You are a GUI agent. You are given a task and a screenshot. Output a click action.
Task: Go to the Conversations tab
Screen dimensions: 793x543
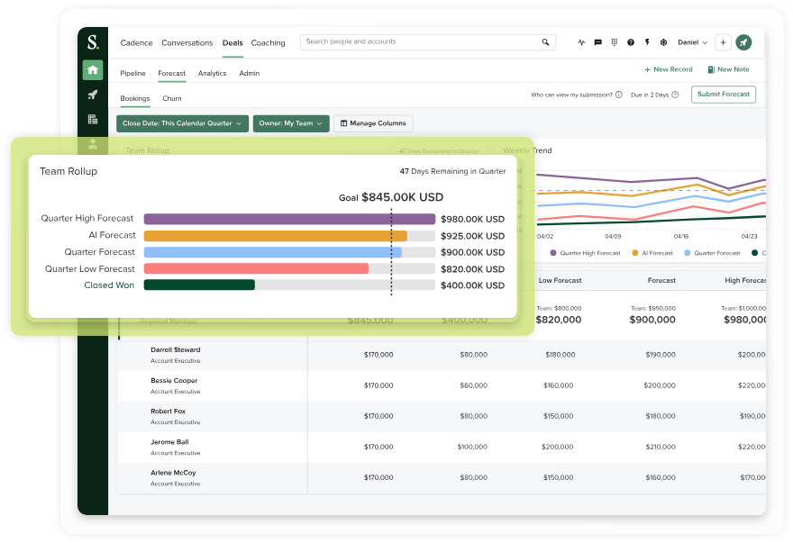187,43
